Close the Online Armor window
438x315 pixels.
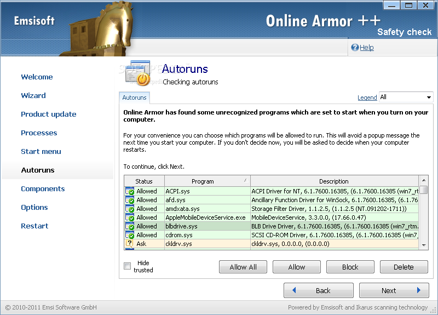click(x=426, y=5)
